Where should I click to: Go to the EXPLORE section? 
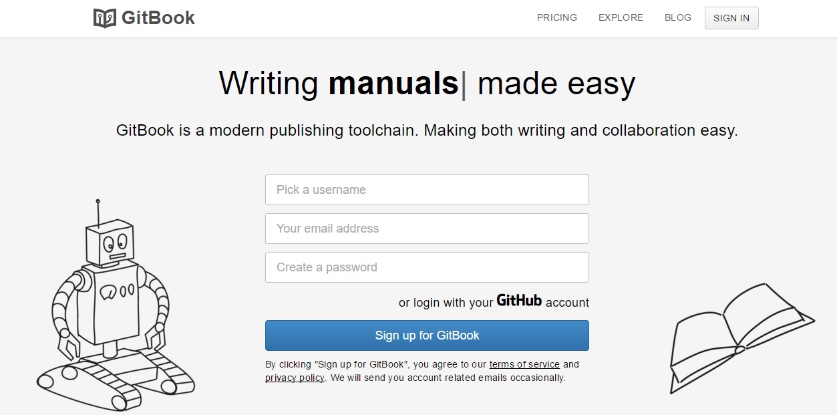(621, 17)
